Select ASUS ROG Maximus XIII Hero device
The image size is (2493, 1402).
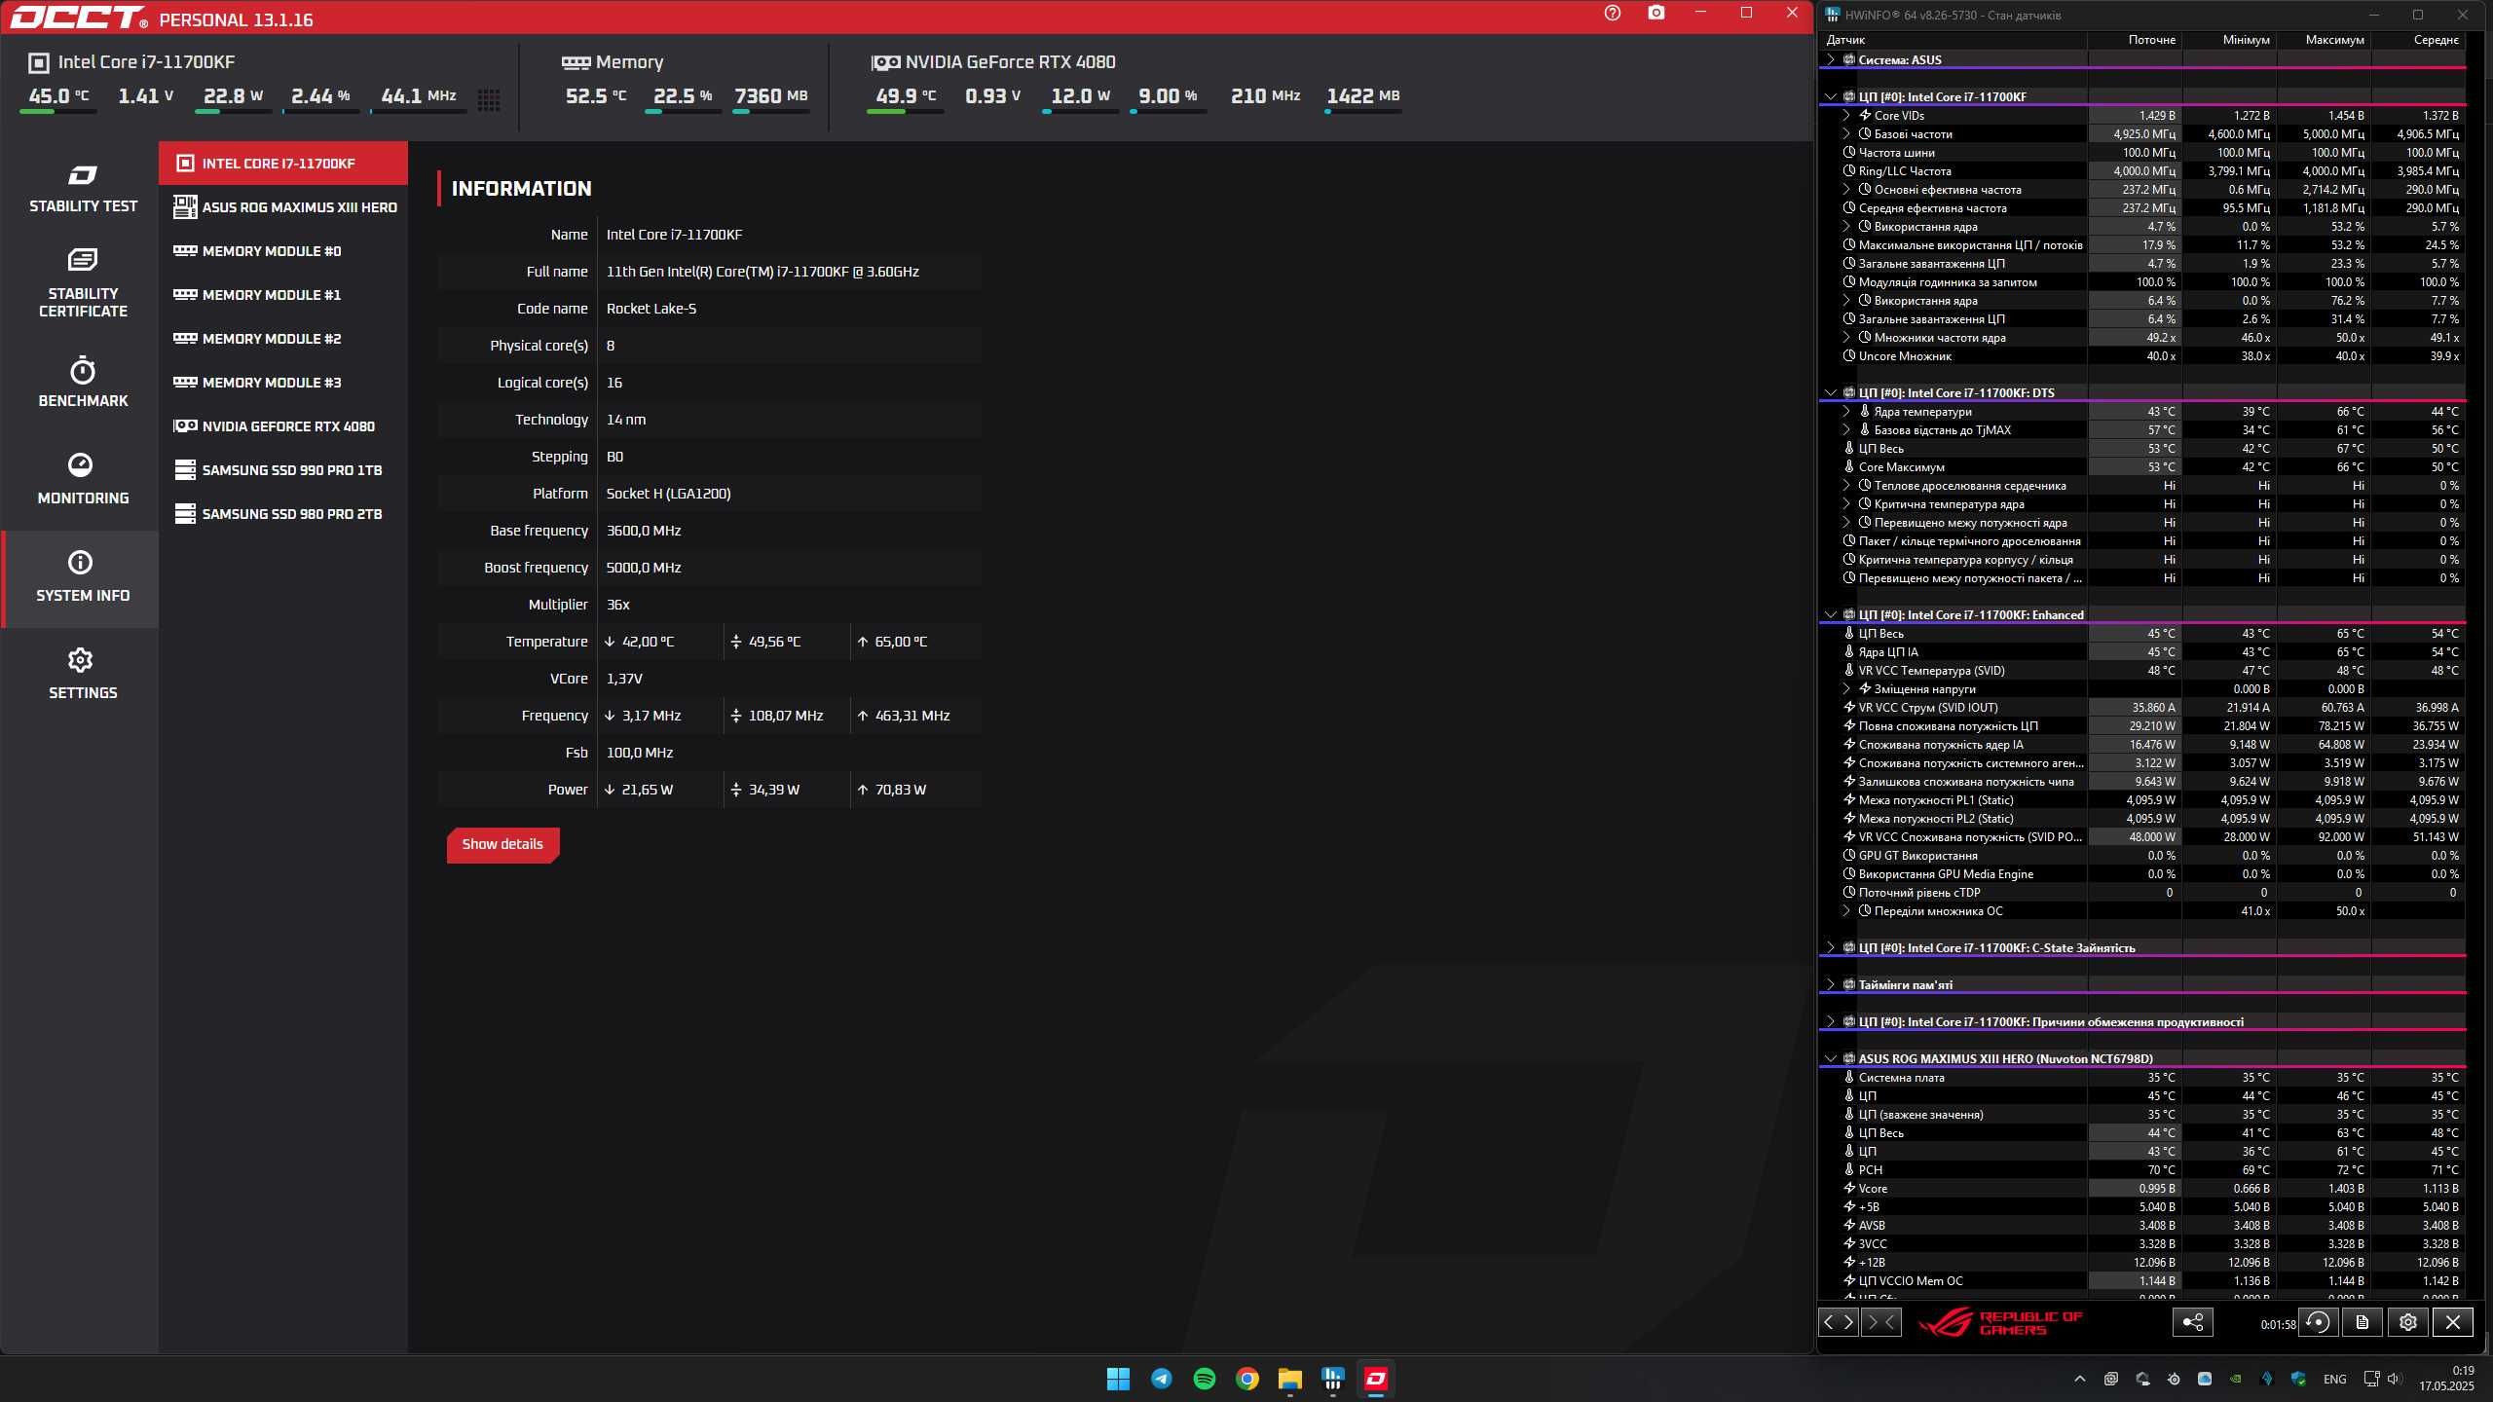(283, 207)
